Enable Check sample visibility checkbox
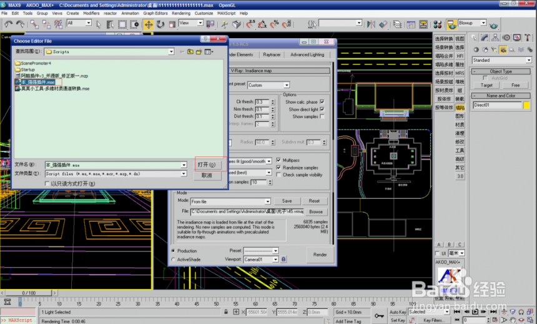This screenshot has height=324, width=537. pos(278,175)
